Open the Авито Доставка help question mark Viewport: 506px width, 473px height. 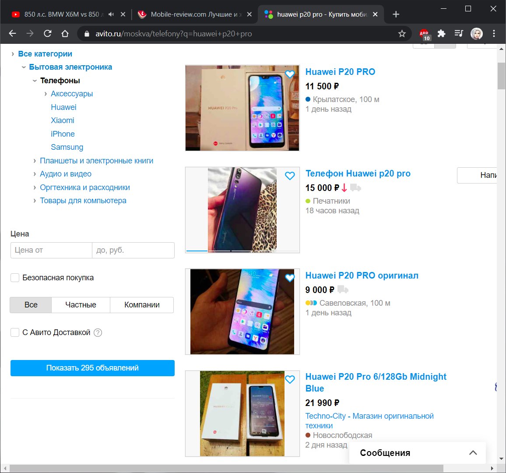click(98, 332)
